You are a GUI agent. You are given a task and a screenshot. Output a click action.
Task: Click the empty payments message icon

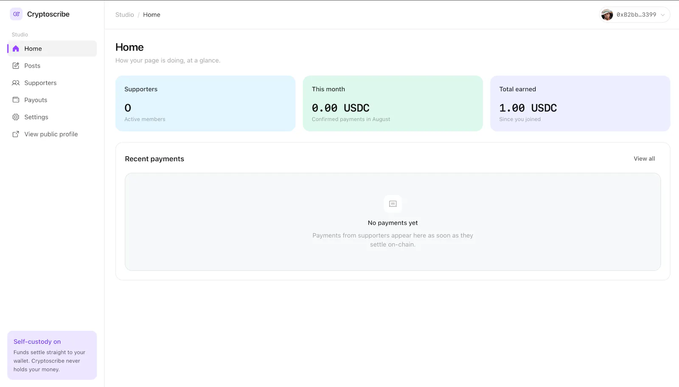click(x=393, y=204)
